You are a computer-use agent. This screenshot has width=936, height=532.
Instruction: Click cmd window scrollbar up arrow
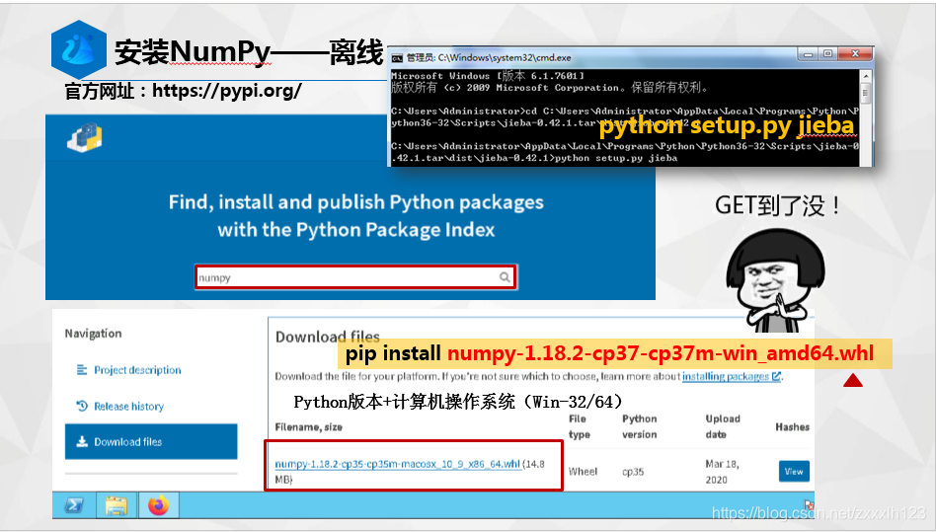click(x=866, y=76)
